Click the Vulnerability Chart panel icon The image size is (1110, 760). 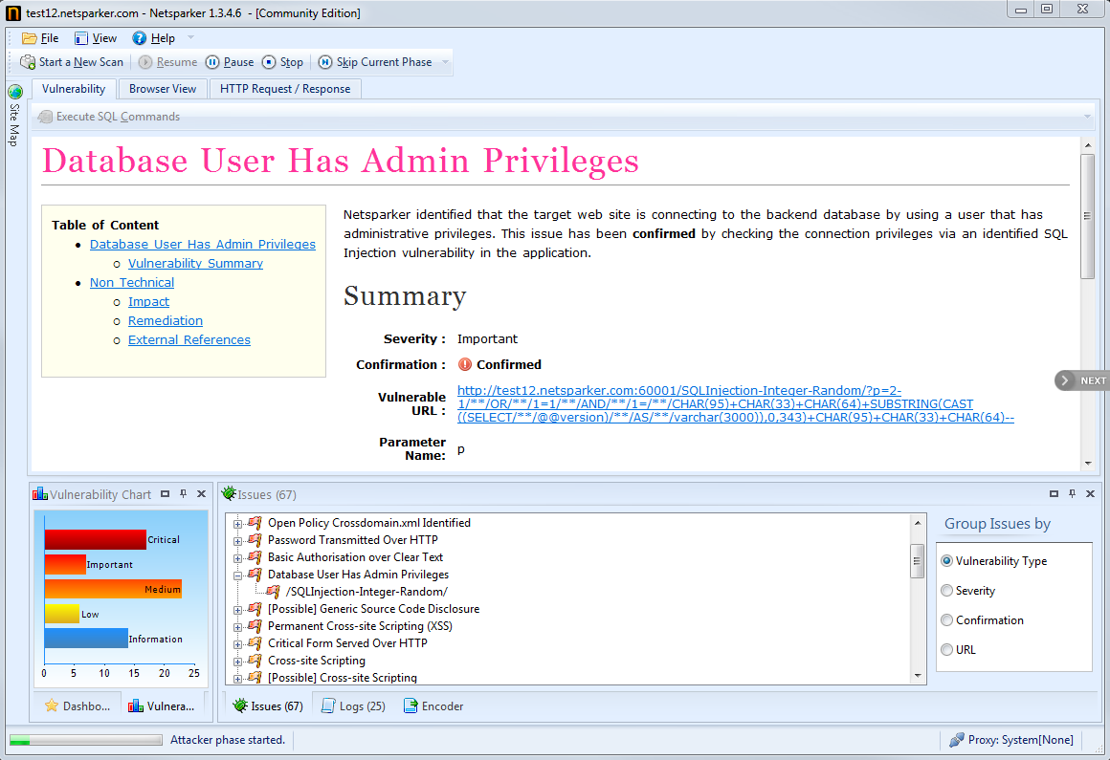click(x=40, y=494)
